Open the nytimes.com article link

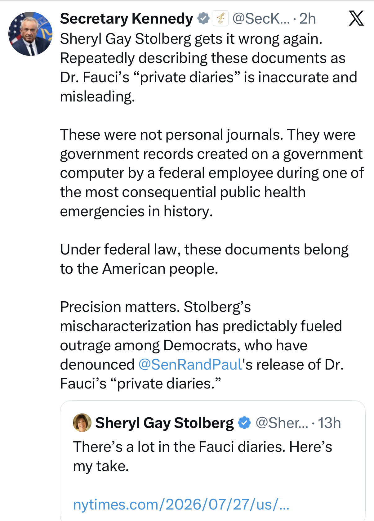181,504
